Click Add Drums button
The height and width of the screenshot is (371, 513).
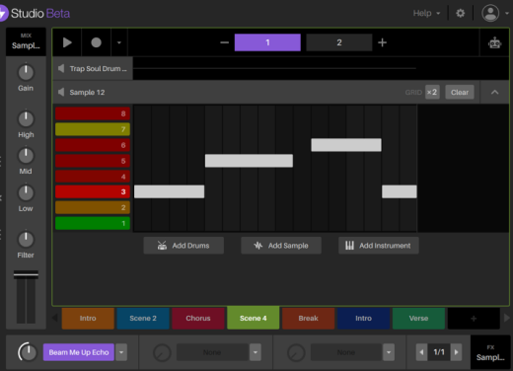(183, 246)
